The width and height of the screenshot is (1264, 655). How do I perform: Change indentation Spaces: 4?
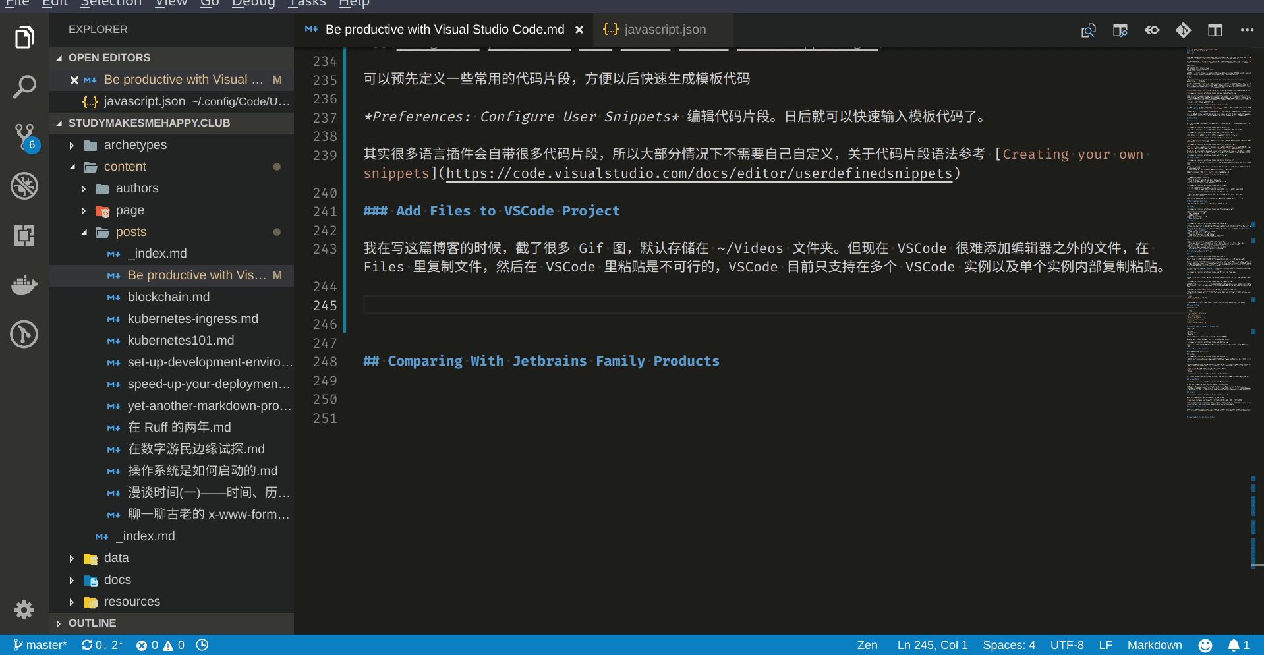click(1009, 645)
